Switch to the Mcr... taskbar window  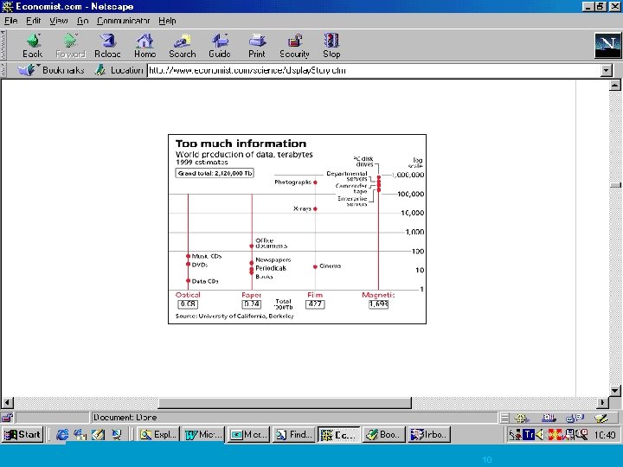coord(249,435)
